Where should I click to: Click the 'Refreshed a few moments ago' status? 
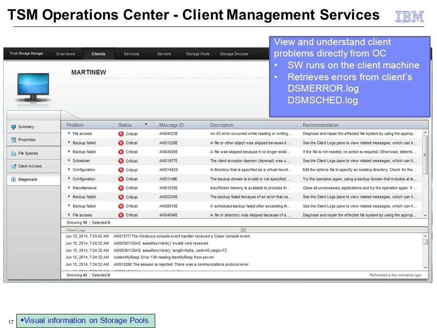click(x=395, y=275)
